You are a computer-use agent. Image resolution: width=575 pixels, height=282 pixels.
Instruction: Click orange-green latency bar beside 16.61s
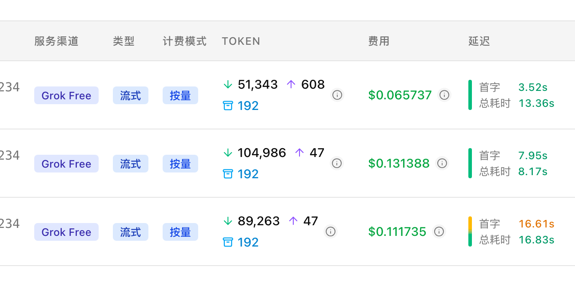[x=470, y=231]
